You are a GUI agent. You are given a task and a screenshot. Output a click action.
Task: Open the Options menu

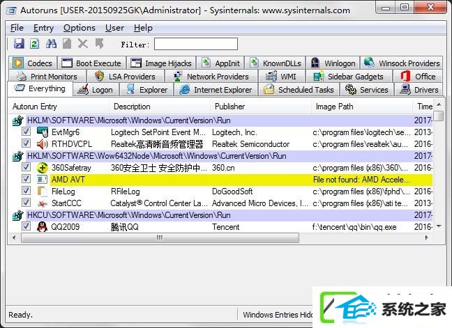point(80,28)
